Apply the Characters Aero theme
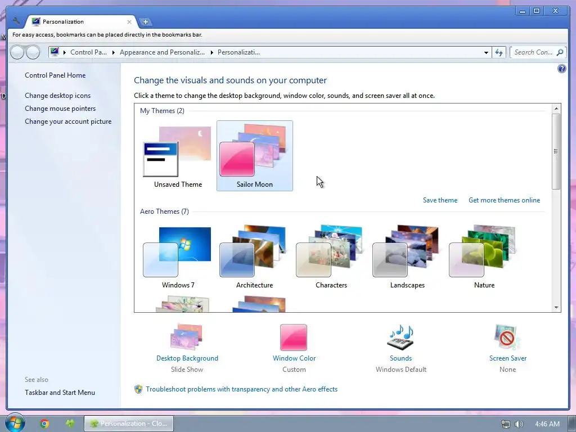The width and height of the screenshot is (576, 432). coord(331,256)
